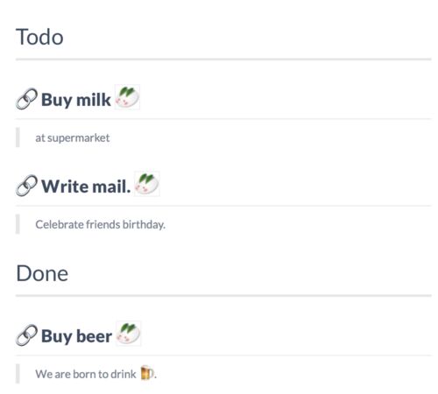438x394 pixels.
Task: Click the Write mail heading text
Action: 86,186
